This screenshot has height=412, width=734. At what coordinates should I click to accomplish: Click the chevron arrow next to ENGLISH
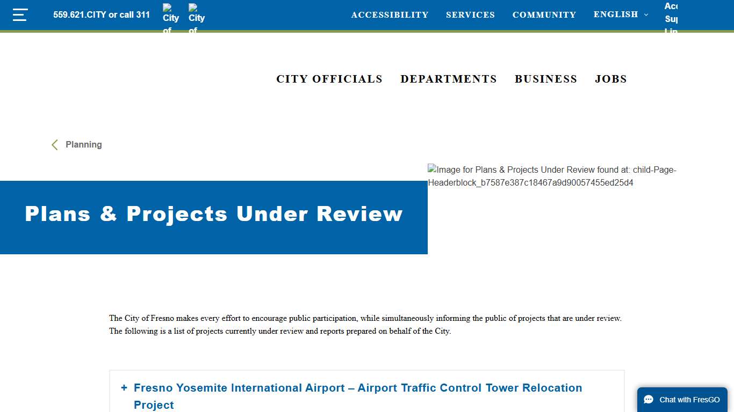pos(645,15)
